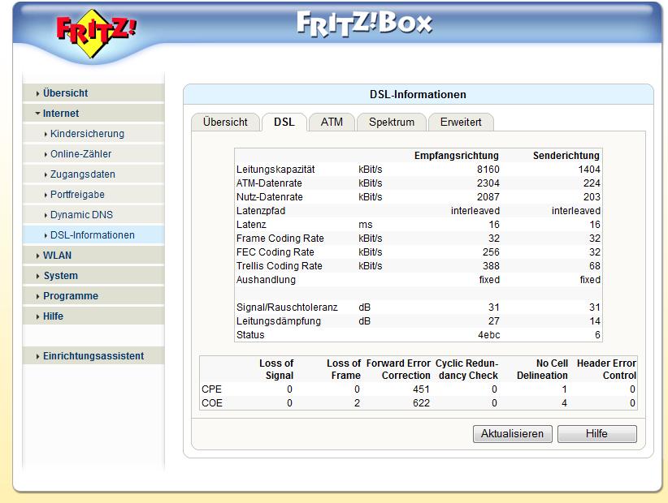Open Dynamic DNS page

pos(93,215)
